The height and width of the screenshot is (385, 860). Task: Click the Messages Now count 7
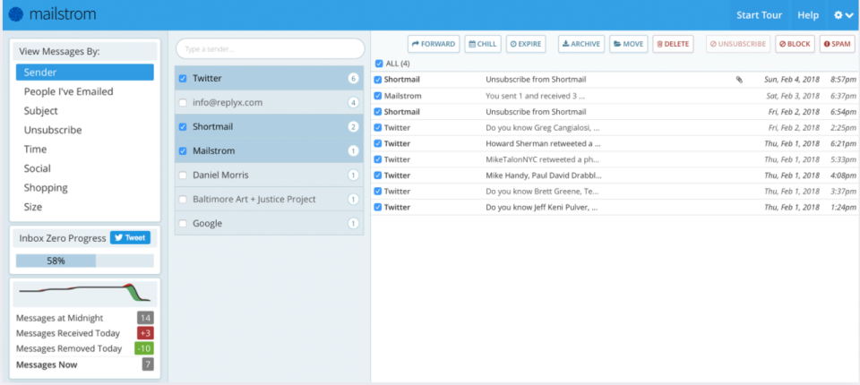(x=148, y=364)
